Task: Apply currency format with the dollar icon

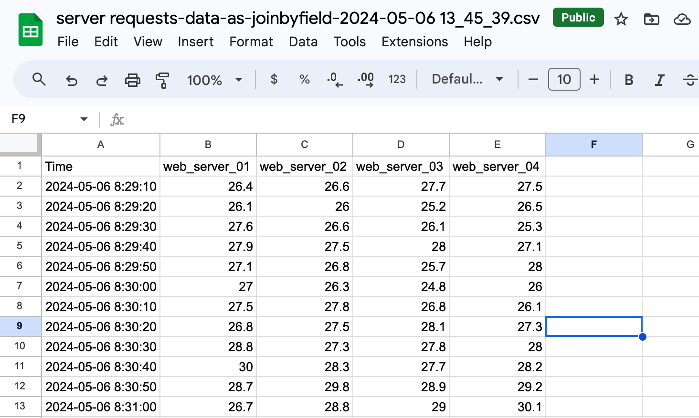Action: [x=274, y=80]
